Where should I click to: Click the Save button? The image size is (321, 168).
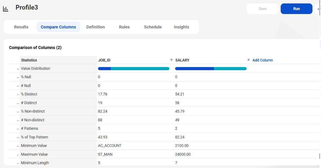point(263,9)
